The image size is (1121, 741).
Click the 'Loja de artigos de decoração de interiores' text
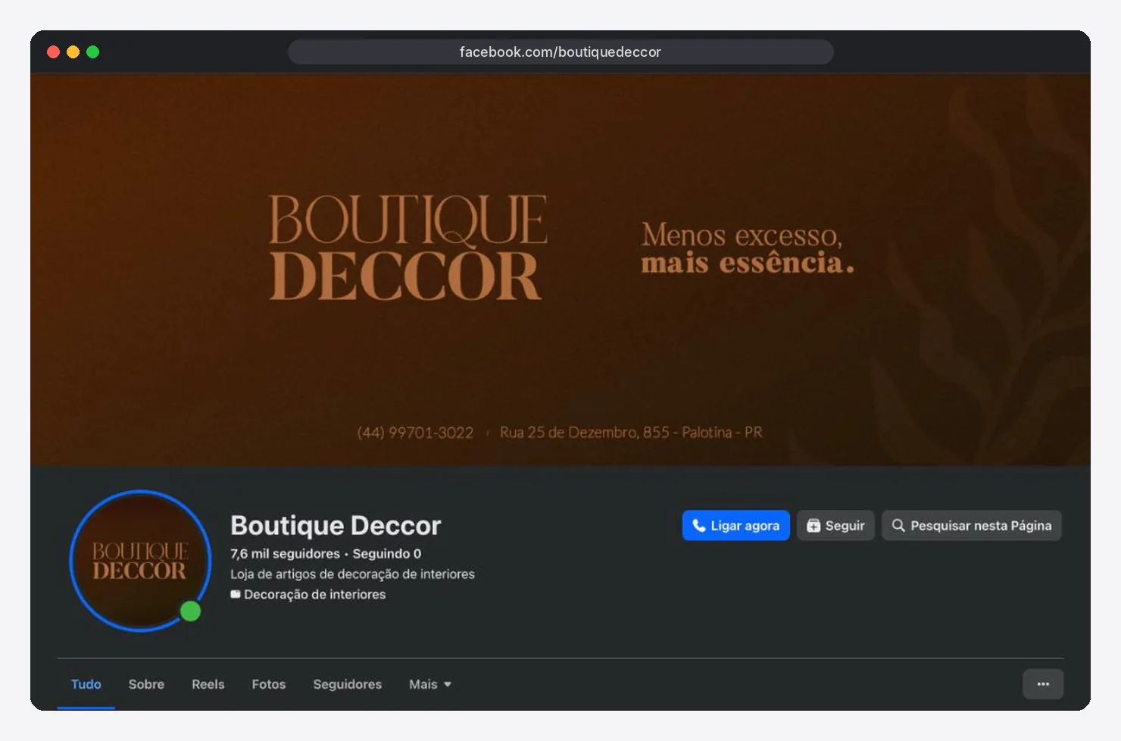pyautogui.click(x=353, y=574)
